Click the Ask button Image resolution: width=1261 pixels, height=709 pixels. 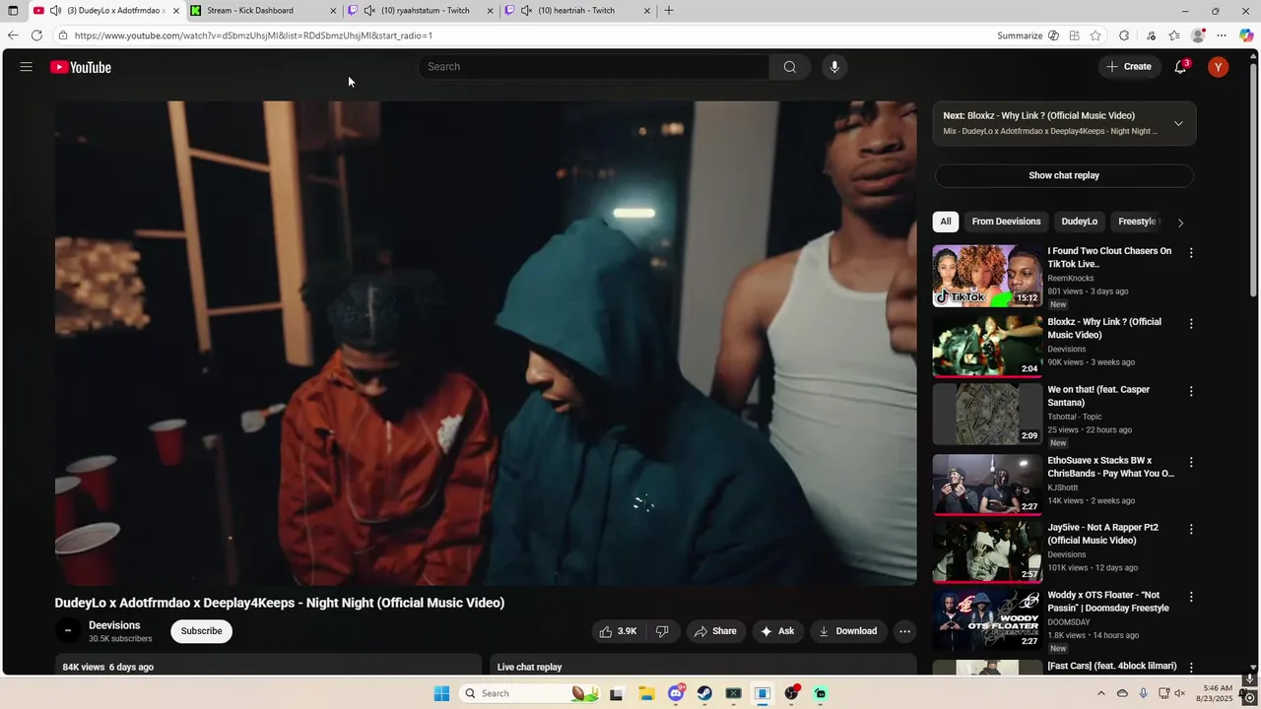776,631
